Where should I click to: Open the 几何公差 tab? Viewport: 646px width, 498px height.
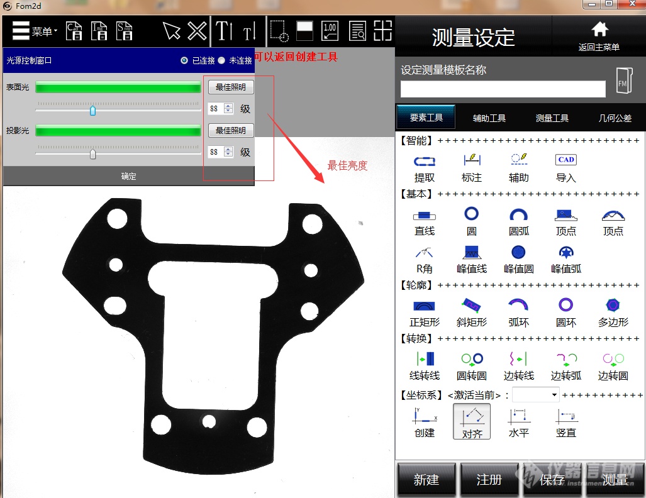pyautogui.click(x=615, y=118)
